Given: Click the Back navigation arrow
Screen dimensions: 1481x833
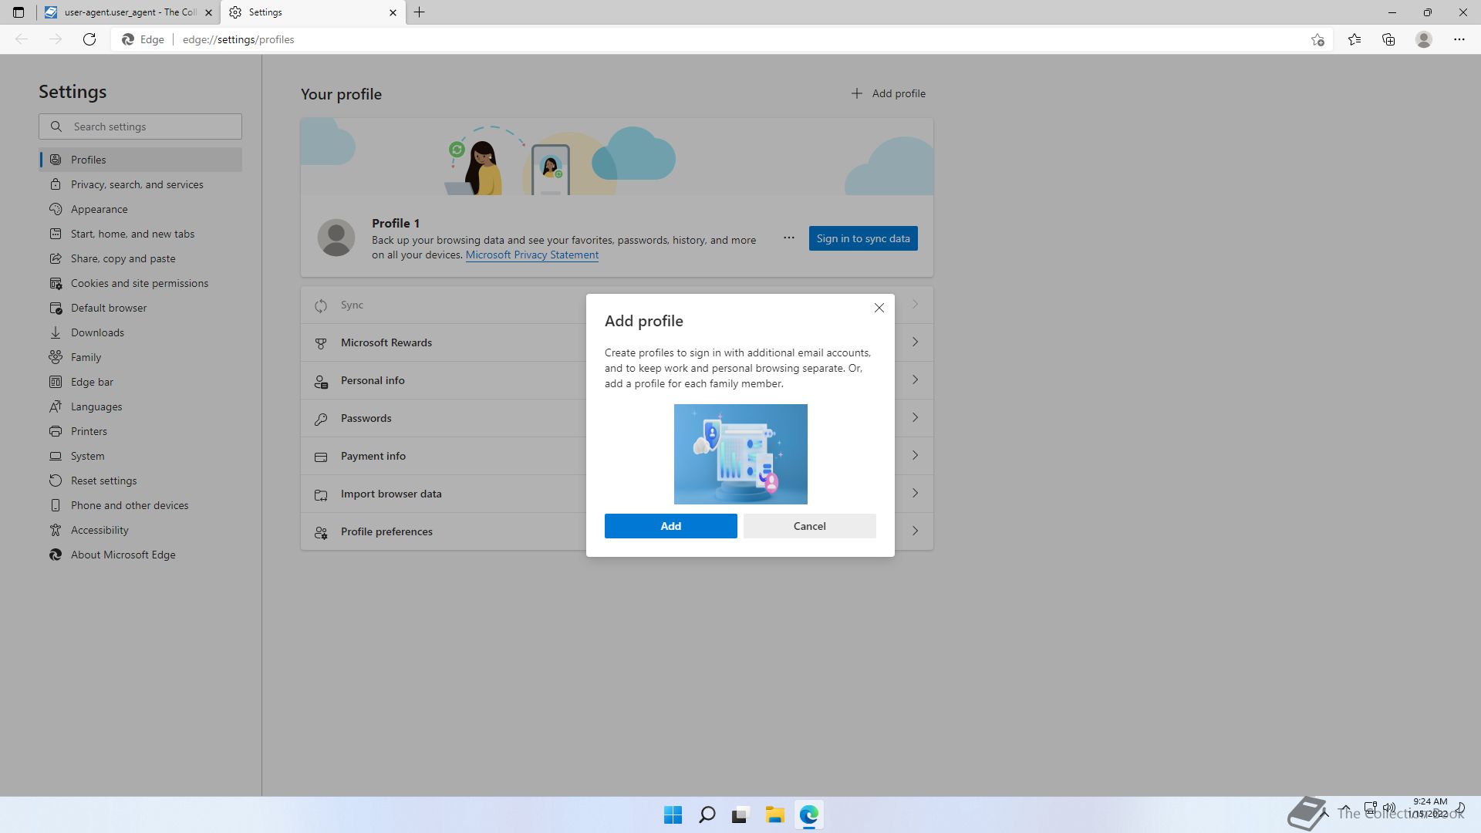Looking at the screenshot, I should coord(22,39).
